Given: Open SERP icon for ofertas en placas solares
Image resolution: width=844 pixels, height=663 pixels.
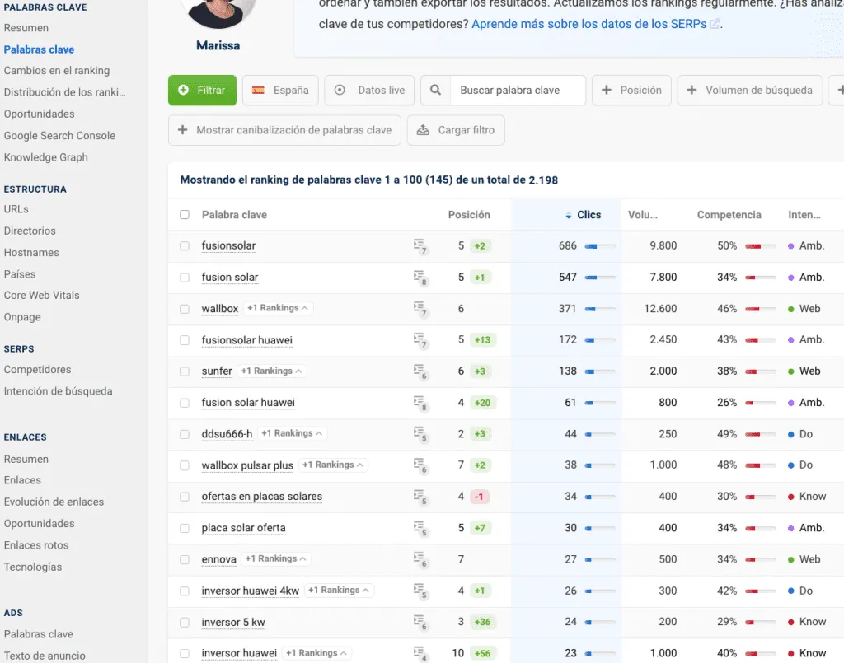Looking at the screenshot, I should [x=420, y=497].
